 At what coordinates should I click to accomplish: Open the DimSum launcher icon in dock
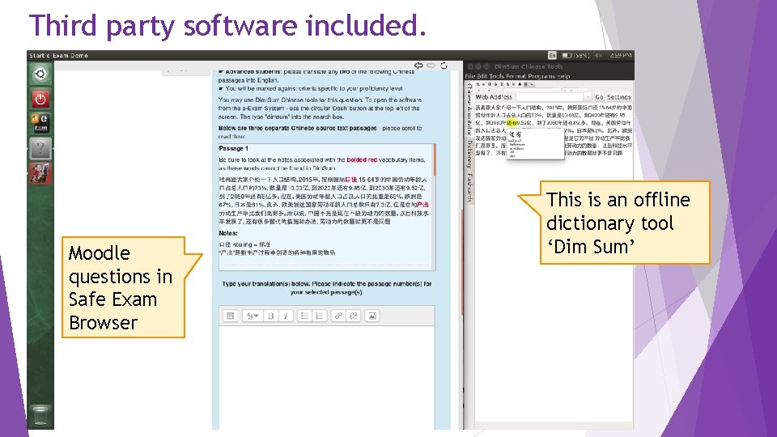pyautogui.click(x=40, y=173)
